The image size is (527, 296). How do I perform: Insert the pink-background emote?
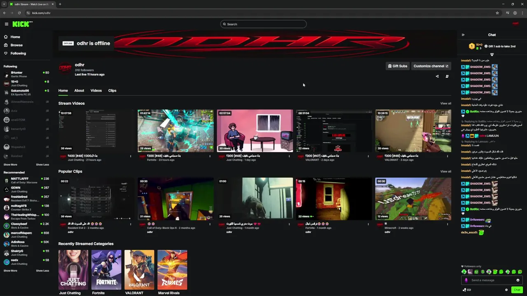click(470, 272)
